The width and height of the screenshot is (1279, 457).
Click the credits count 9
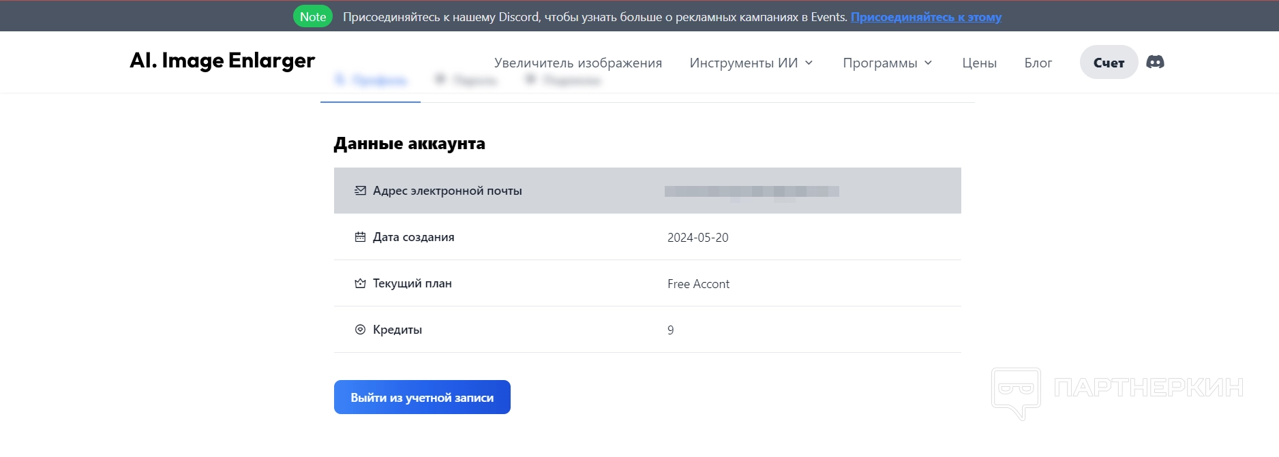(671, 330)
